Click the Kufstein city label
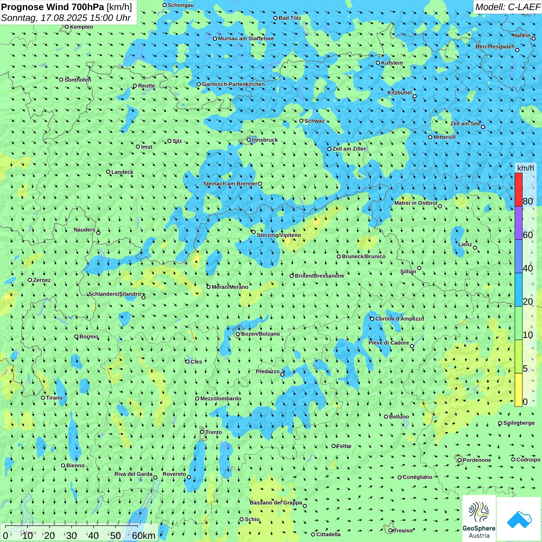This screenshot has width=542, height=542. click(392, 63)
